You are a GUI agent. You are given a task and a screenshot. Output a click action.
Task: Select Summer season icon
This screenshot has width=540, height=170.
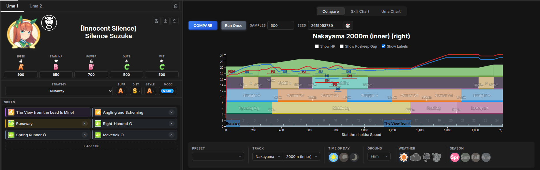pyautogui.click(x=465, y=157)
